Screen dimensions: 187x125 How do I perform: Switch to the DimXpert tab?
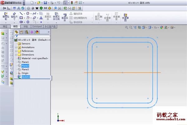click(x=37, y=27)
